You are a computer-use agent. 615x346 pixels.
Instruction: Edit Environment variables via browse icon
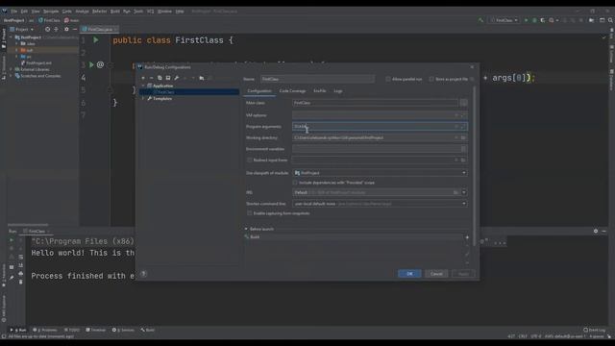tap(463, 149)
